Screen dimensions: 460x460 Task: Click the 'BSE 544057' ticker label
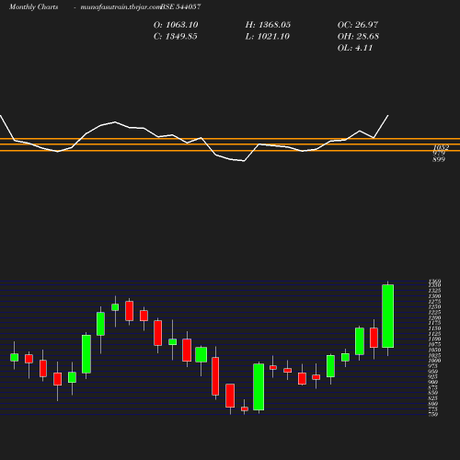pyautogui.click(x=180, y=6)
